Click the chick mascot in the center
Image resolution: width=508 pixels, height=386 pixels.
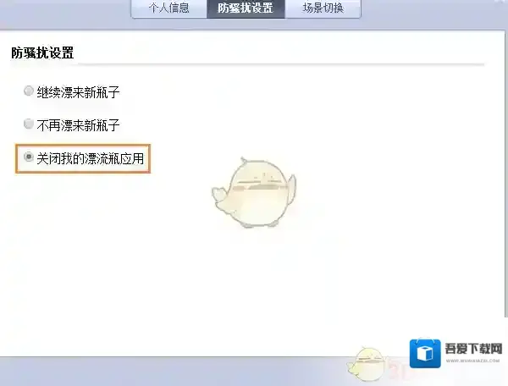pyautogui.click(x=254, y=192)
